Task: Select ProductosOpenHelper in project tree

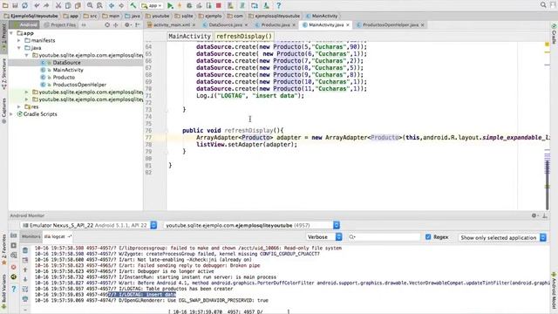Action: (79, 85)
